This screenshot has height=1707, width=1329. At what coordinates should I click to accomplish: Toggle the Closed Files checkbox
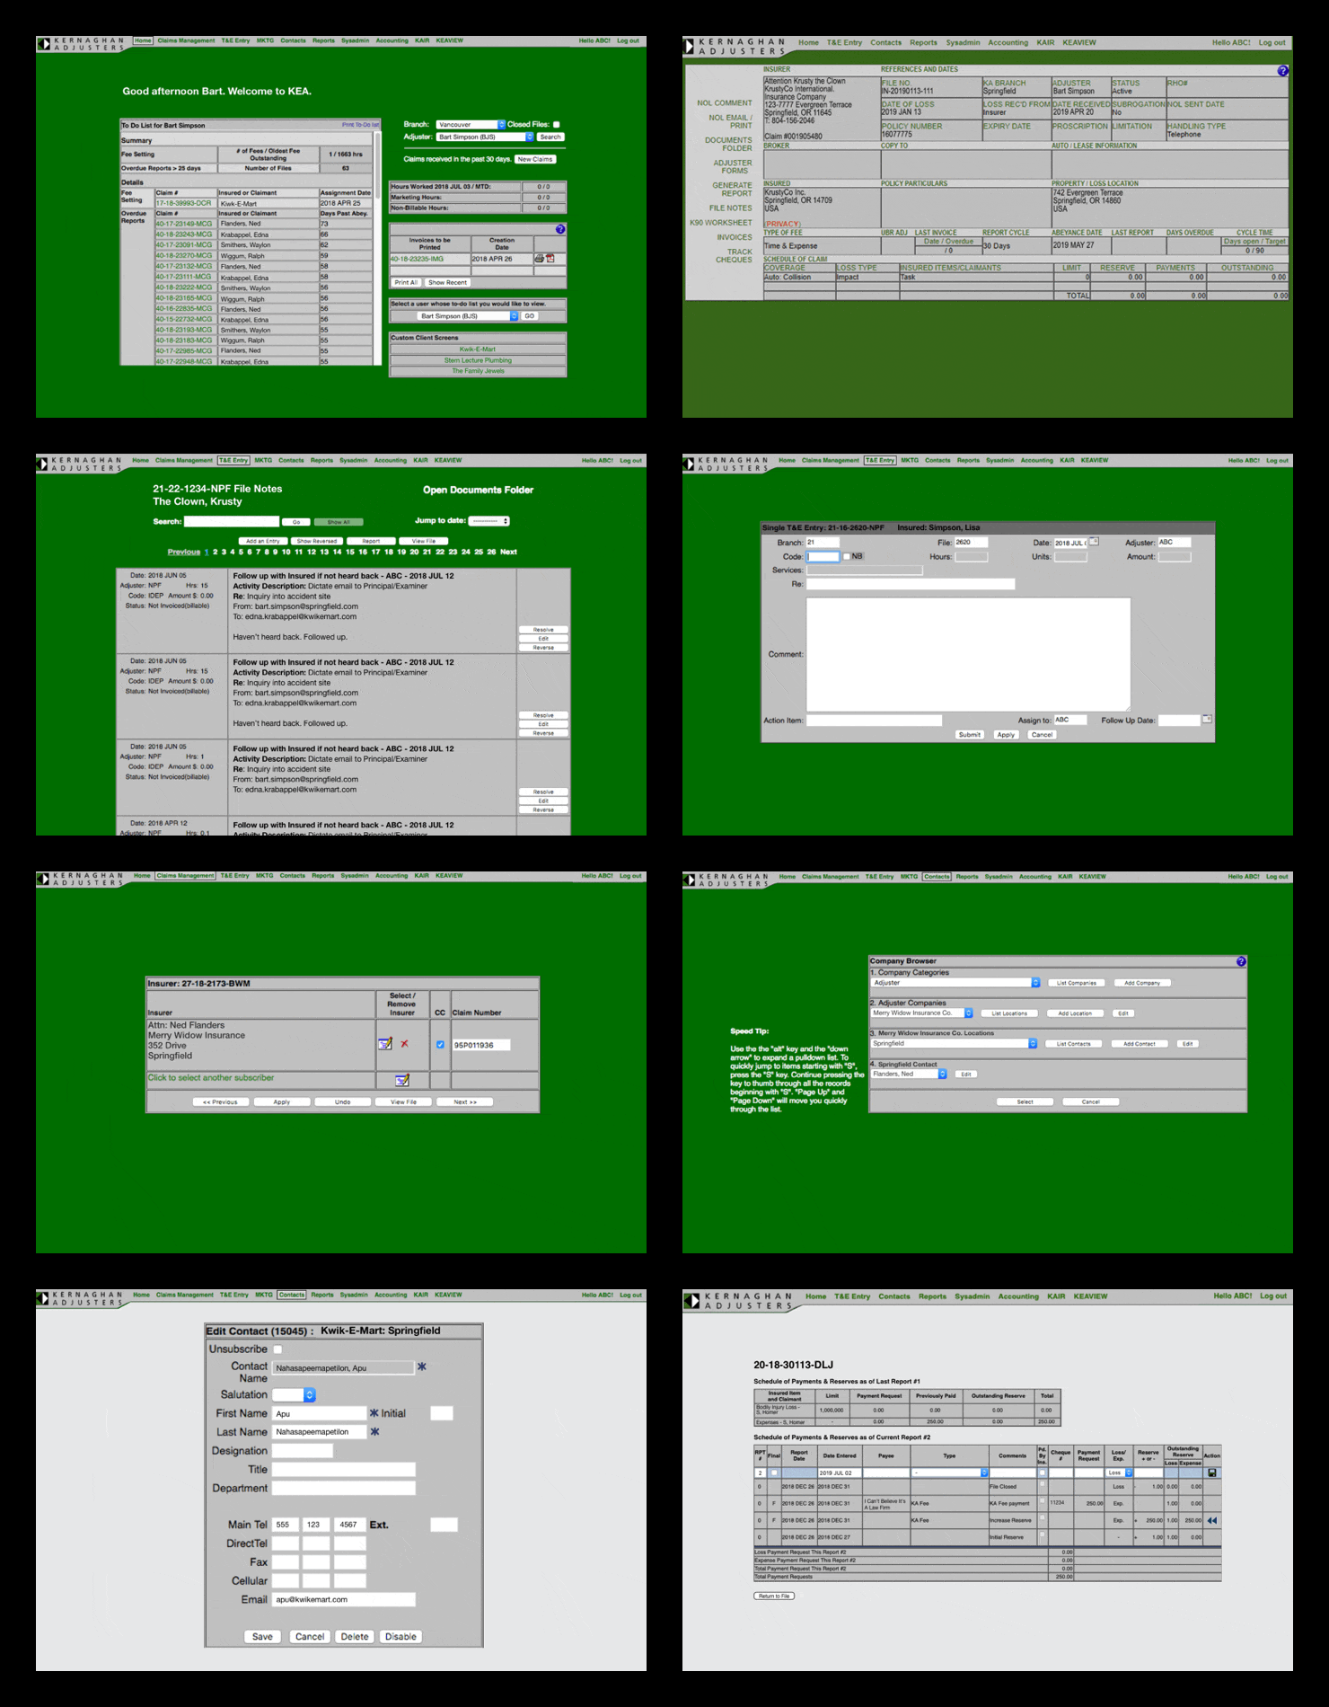556,124
